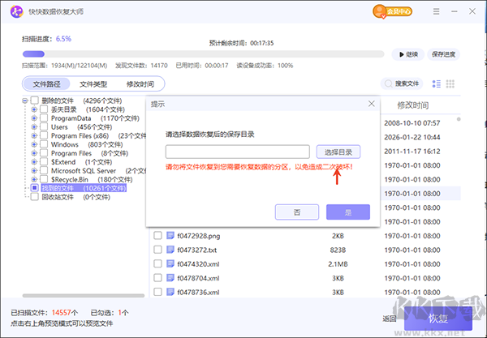Click file name f0474320.xml

point(198,264)
